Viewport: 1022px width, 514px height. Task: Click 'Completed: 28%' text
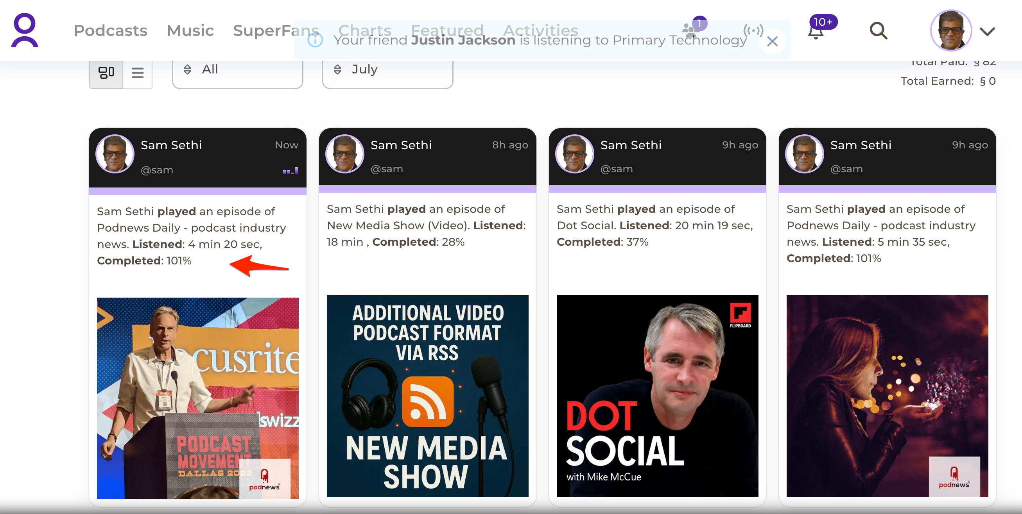[418, 242]
